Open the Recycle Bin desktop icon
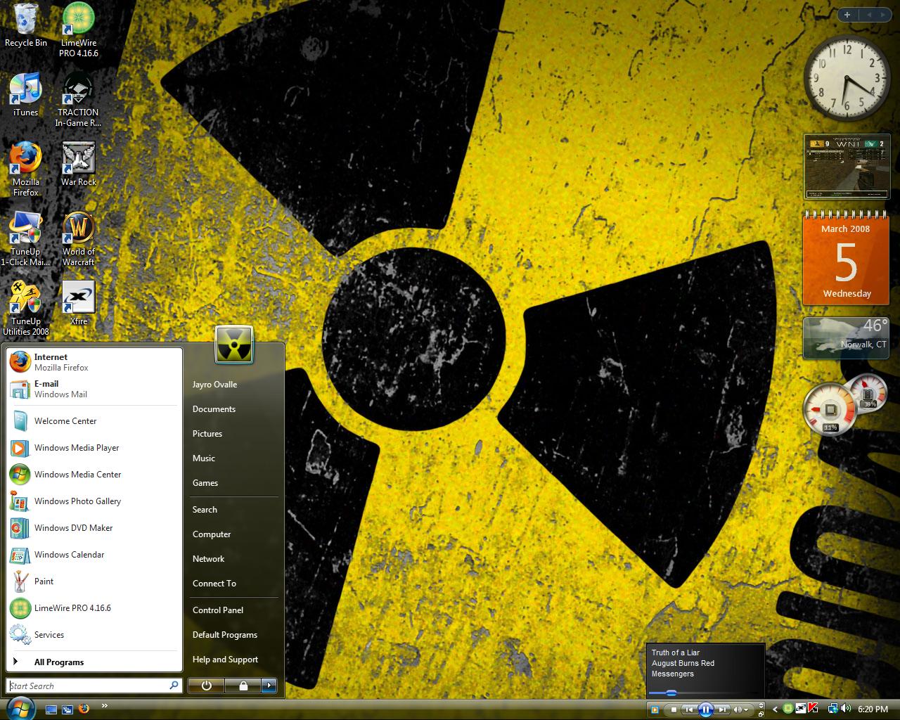This screenshot has width=900, height=720. click(x=26, y=25)
